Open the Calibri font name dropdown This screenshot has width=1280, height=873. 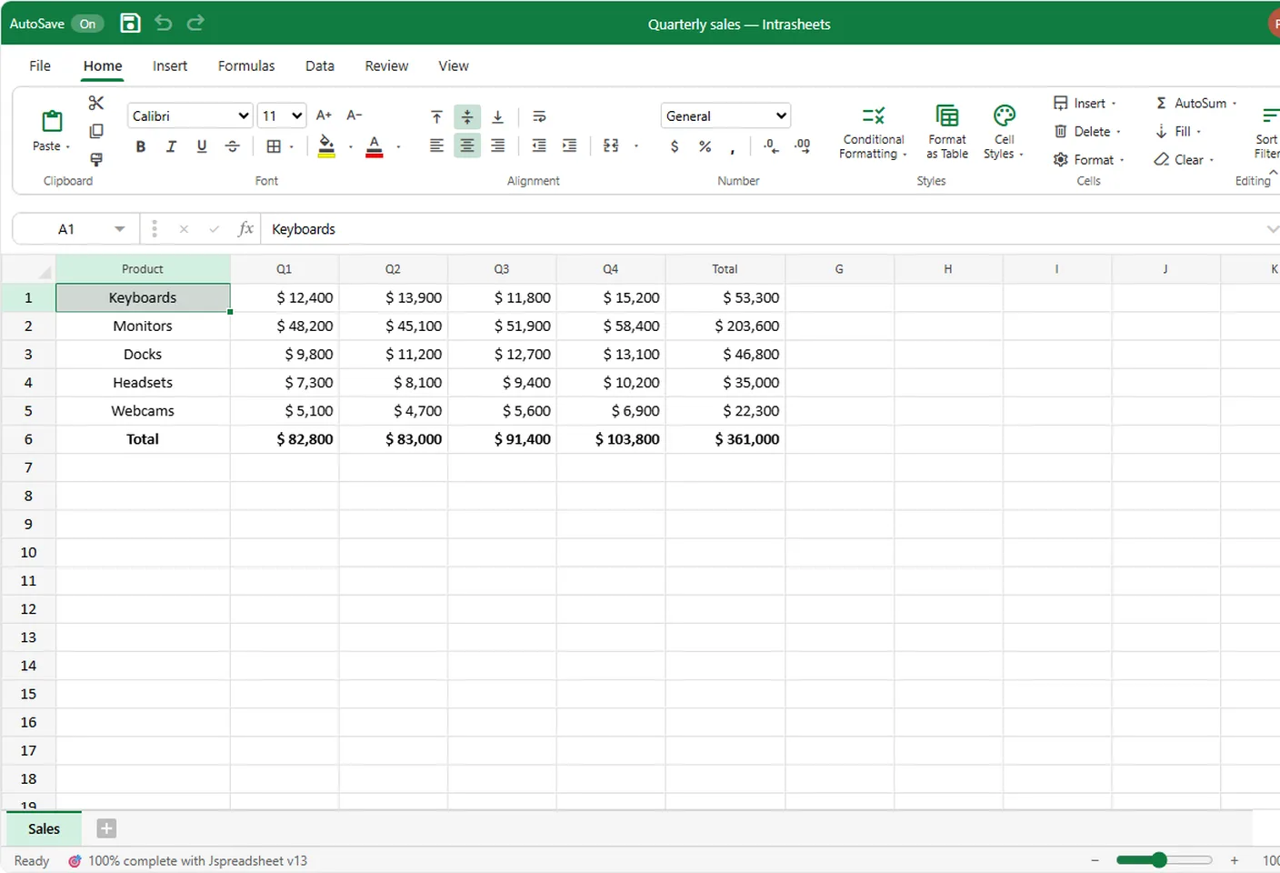(190, 115)
